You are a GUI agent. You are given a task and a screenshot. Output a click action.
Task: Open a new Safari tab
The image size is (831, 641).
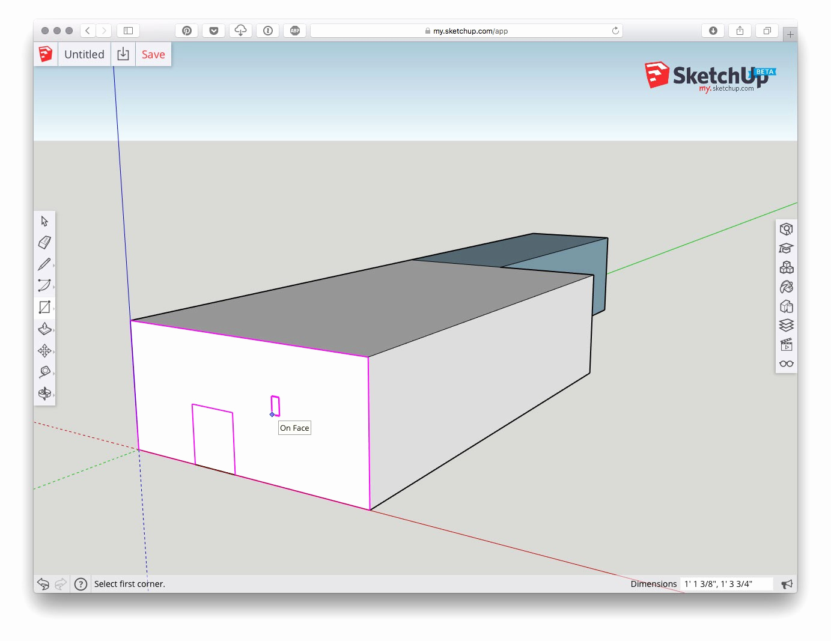click(x=790, y=34)
